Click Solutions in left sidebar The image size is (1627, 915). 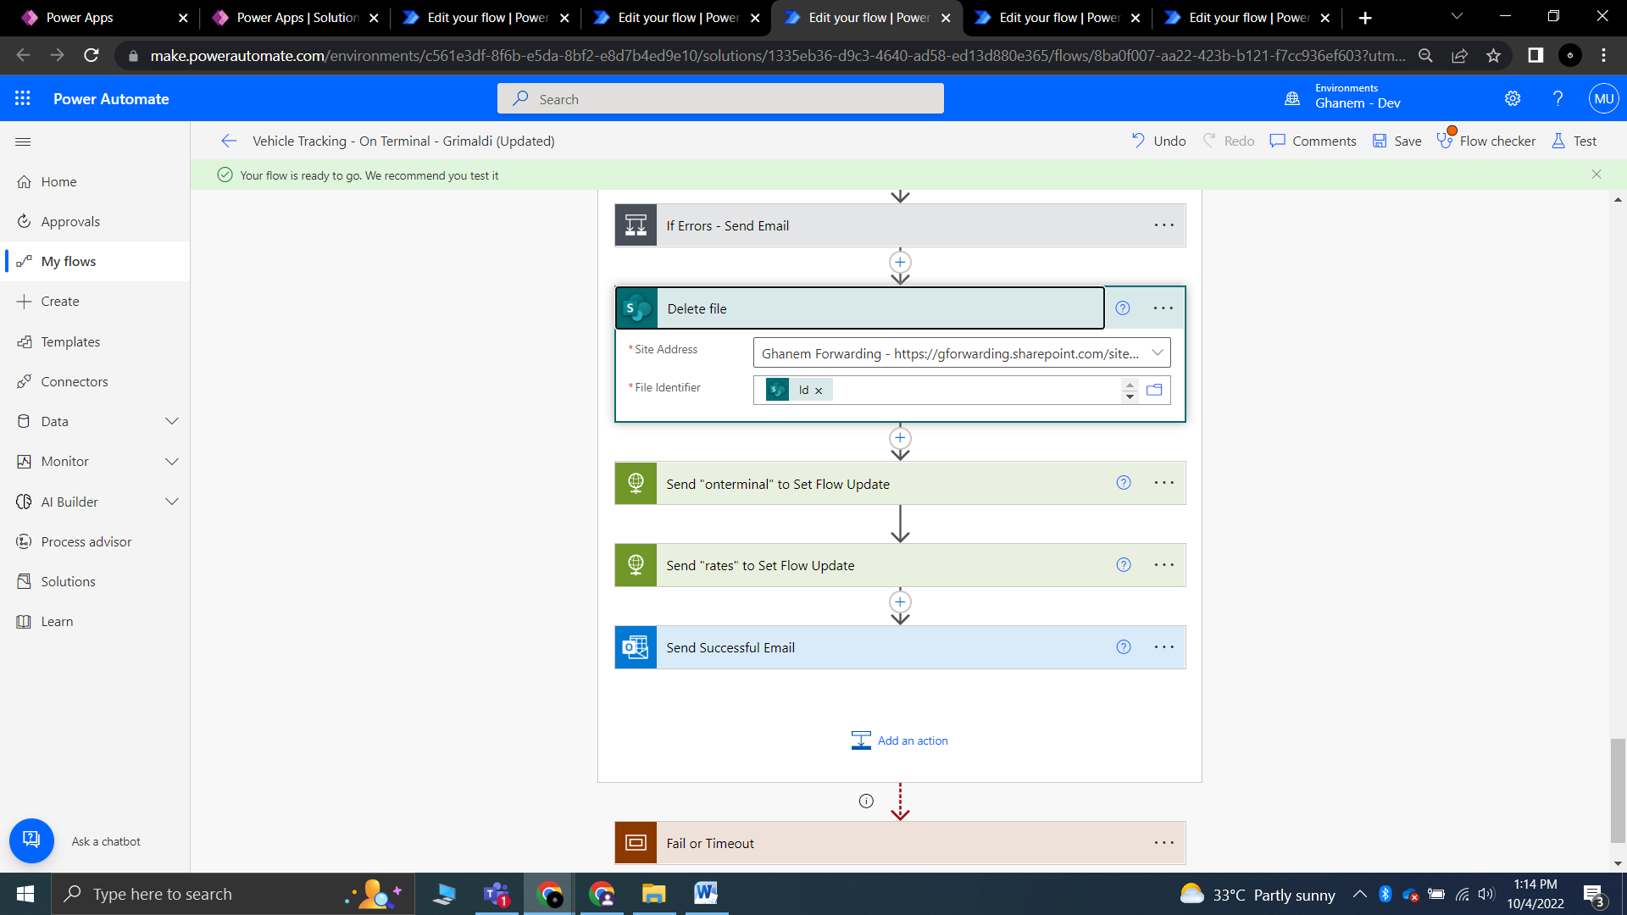point(68,581)
